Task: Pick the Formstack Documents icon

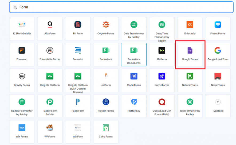Action: tap(134, 50)
